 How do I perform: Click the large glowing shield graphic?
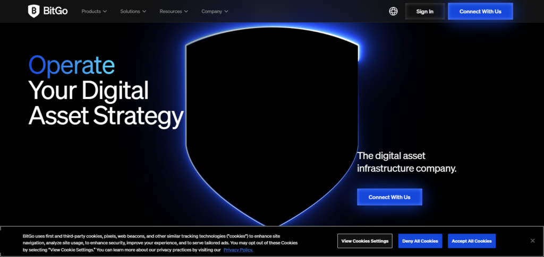point(271,122)
